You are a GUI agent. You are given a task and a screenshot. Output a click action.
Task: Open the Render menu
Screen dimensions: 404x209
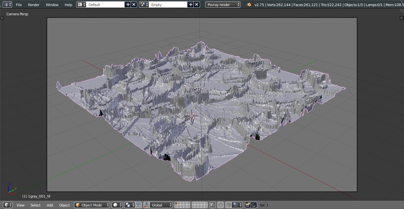[x=33, y=4]
